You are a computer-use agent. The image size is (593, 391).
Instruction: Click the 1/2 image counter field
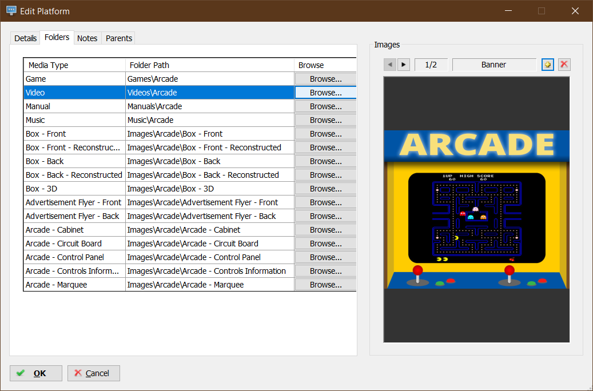click(431, 65)
